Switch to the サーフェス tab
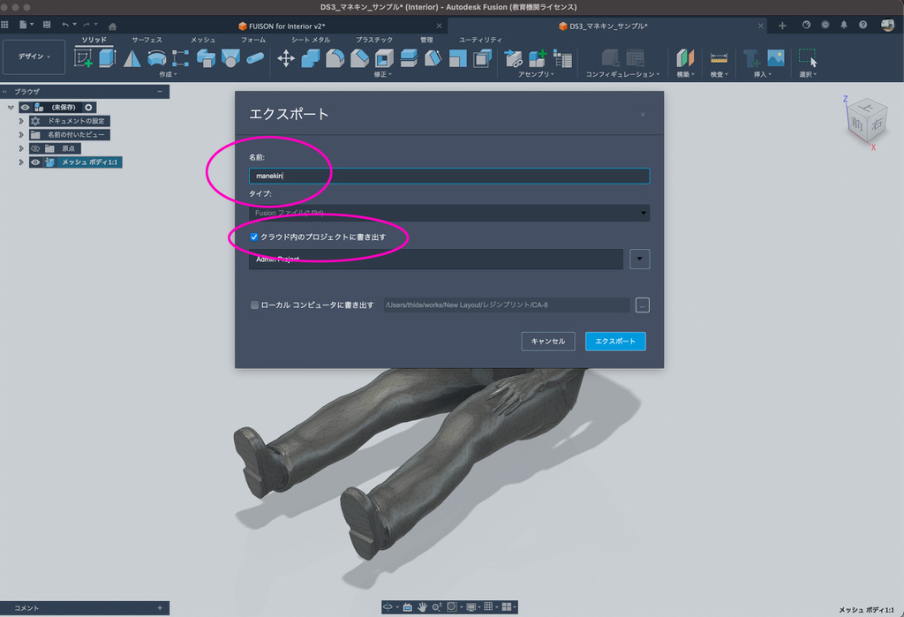The width and height of the screenshot is (904, 617). point(147,41)
